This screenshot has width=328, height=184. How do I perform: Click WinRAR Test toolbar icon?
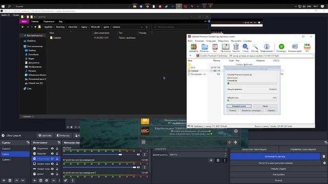pos(215,48)
